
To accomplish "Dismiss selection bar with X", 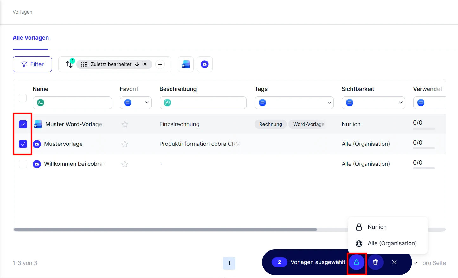I will click(394, 262).
